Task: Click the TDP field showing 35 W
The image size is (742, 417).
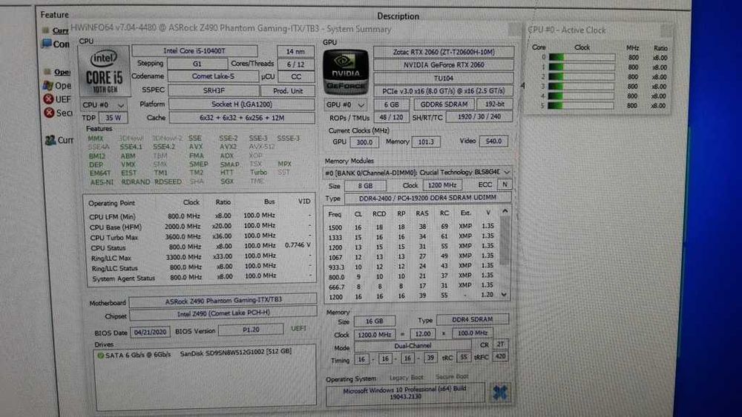Action: click(113, 118)
